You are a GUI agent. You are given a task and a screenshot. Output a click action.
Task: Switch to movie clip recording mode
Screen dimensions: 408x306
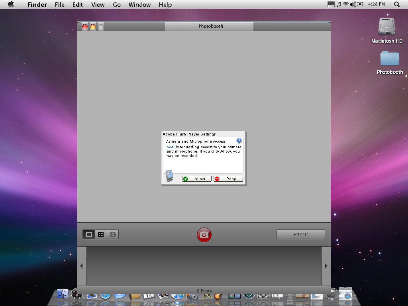pos(113,234)
